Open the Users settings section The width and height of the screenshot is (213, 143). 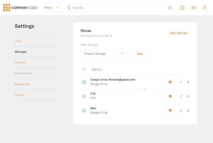(19, 41)
